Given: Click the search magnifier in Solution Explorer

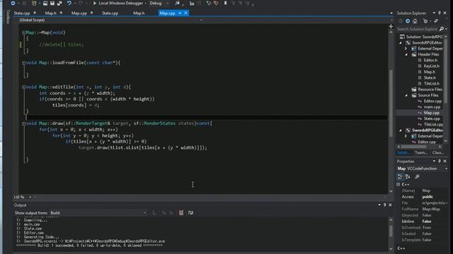Looking at the screenshot, I should pyautogui.click(x=442, y=29).
